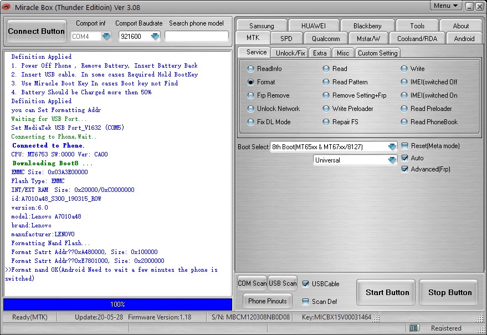
Task: Click the COM4 comport text field
Action: [x=86, y=37]
